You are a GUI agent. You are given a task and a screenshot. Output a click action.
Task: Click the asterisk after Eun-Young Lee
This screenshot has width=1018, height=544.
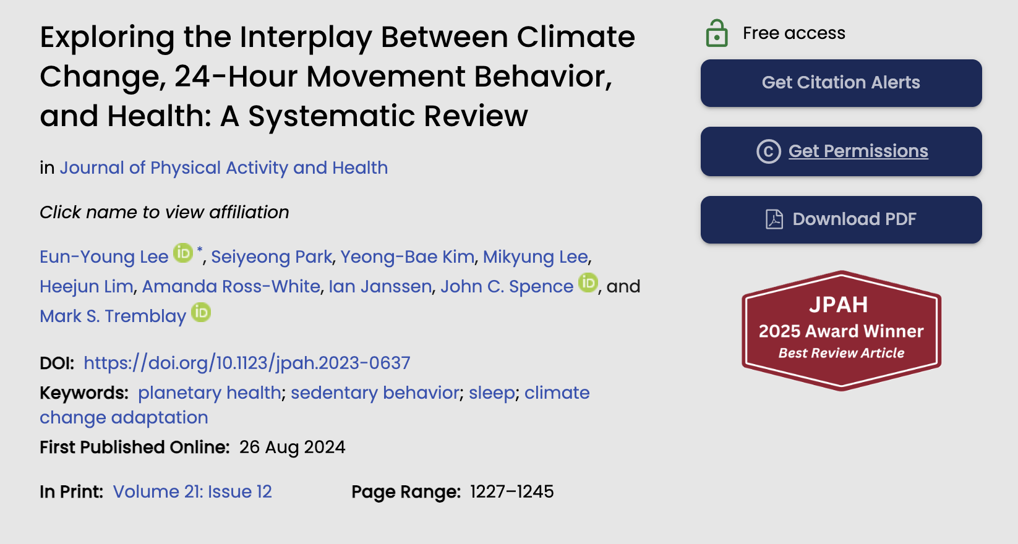click(200, 250)
